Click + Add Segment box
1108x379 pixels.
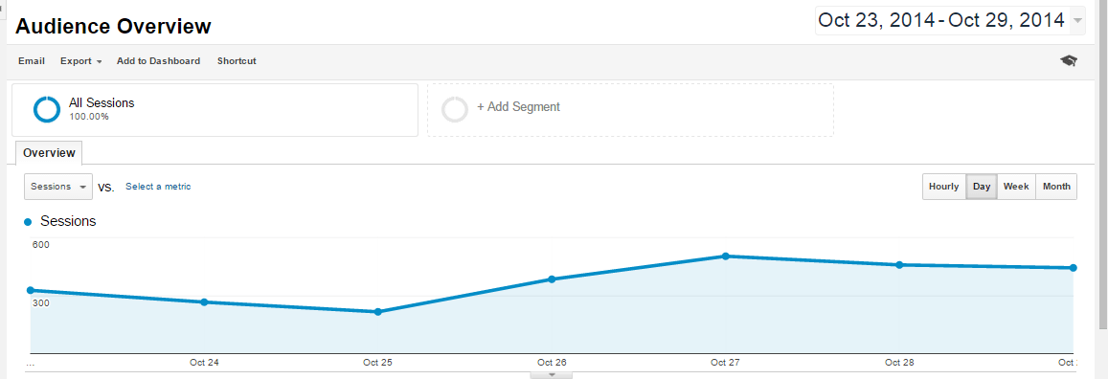[x=630, y=110]
